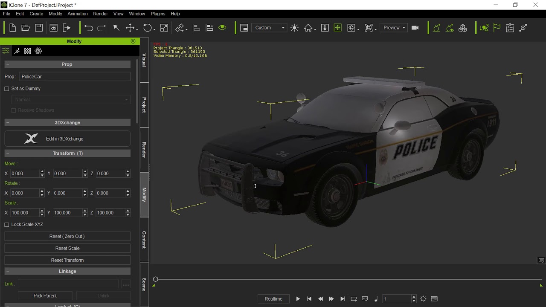Click the video camera record icon
This screenshot has height=307, width=546.
(415, 28)
